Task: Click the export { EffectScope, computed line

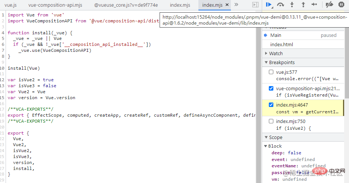Action: [131, 115]
